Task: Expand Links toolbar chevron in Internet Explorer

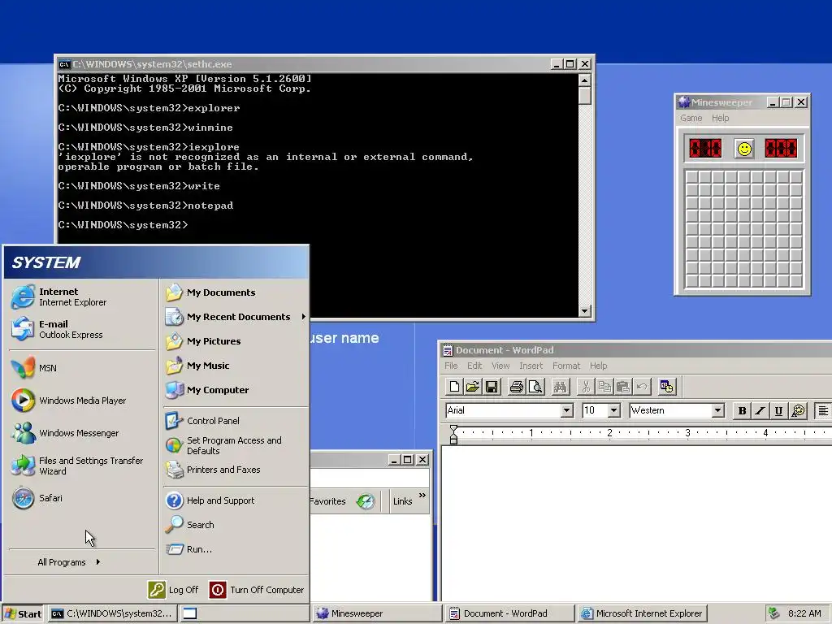Action: coord(422,495)
